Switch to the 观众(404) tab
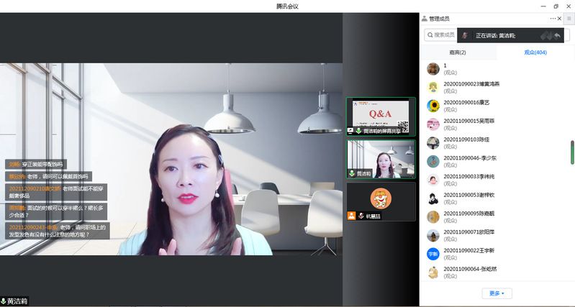Image resolution: width=575 pixels, height=307 pixels. tap(535, 52)
